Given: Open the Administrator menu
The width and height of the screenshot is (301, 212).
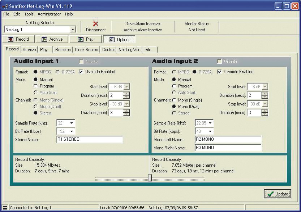Looking at the screenshot, I should [49, 14].
